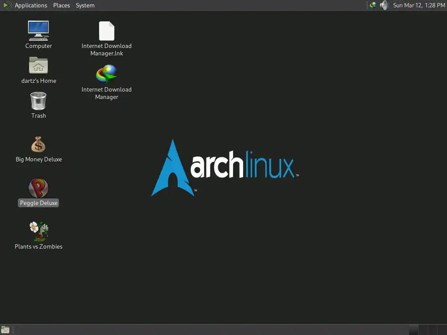This screenshot has height=335, width=447.
Task: Click the volume speaker icon
Action: click(384, 5)
